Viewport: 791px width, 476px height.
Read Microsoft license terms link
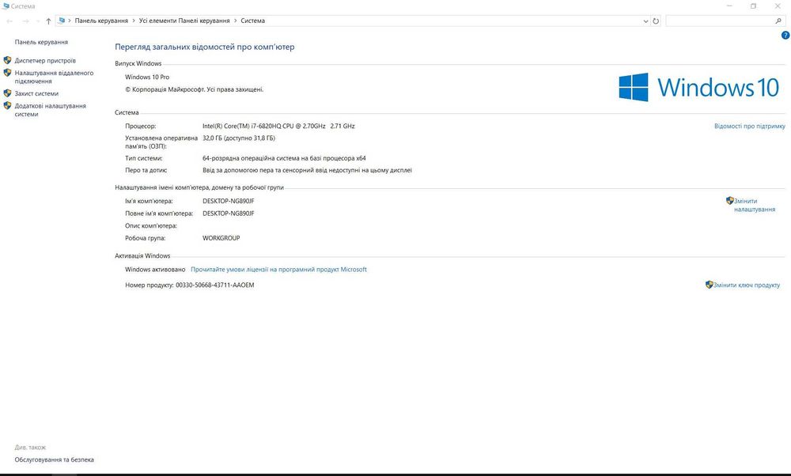(x=278, y=270)
